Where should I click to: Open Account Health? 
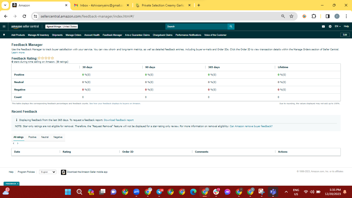[x=92, y=35]
